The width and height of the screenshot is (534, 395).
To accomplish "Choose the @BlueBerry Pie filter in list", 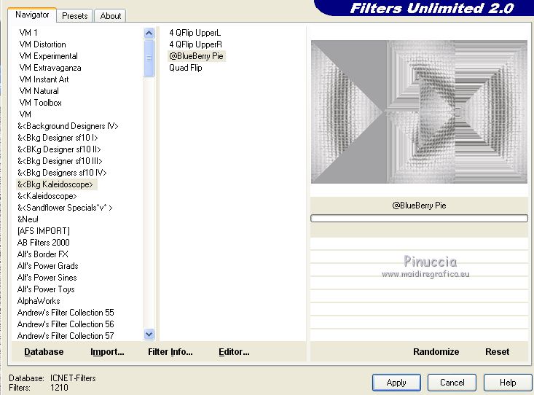I will (197, 56).
